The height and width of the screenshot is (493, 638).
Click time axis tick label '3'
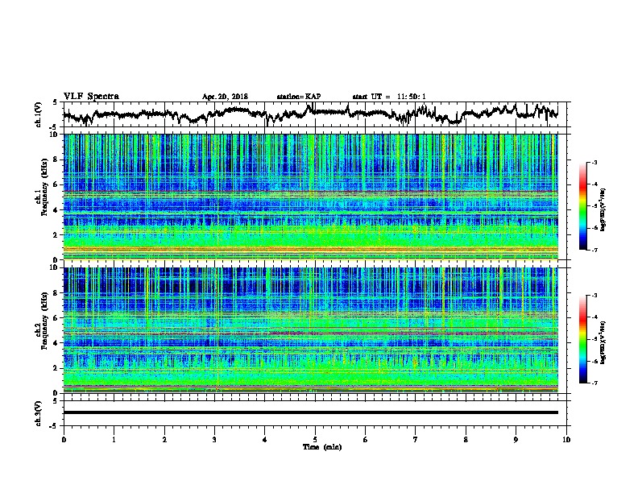pyautogui.click(x=214, y=439)
